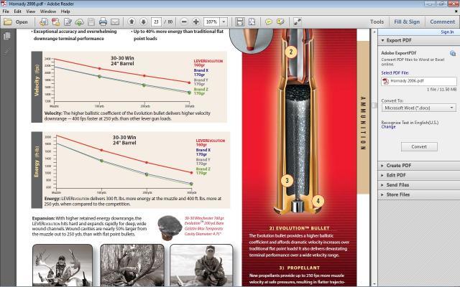The image size is (460, 287).
Task: Click the "/ 80" total pages text
Action: click(x=168, y=22)
